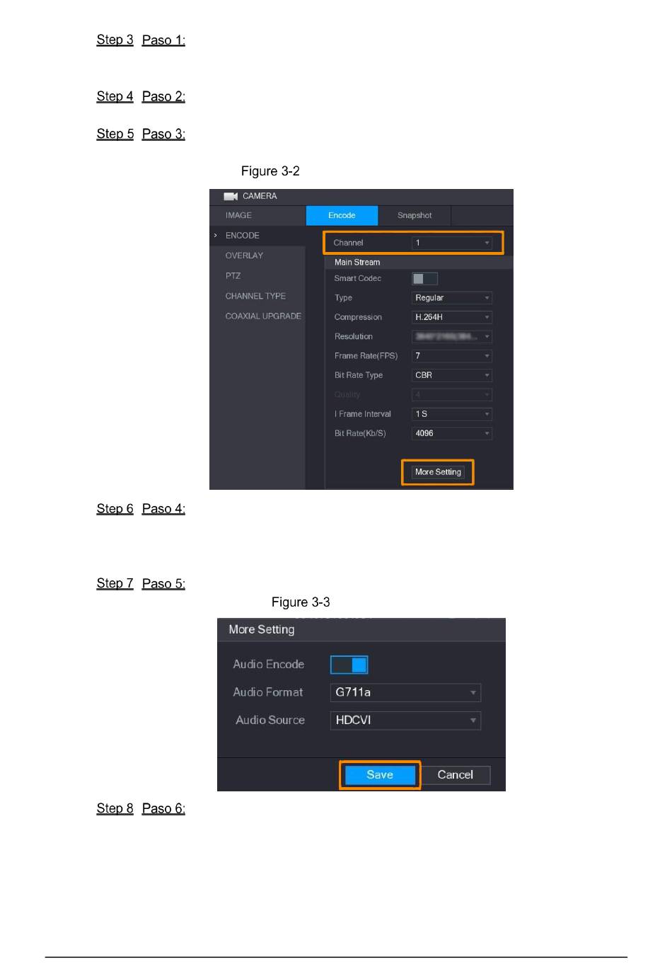
Task: Click the More Setting button
Action: [438, 472]
